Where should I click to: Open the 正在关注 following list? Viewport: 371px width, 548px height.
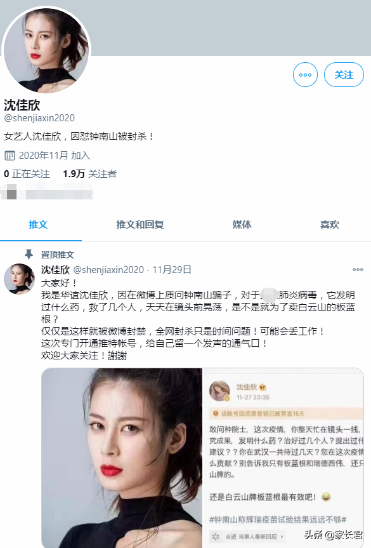tap(27, 174)
